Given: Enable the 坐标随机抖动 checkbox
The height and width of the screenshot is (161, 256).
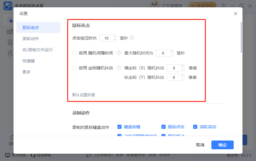Looking at the screenshot, I should (x=75, y=68).
